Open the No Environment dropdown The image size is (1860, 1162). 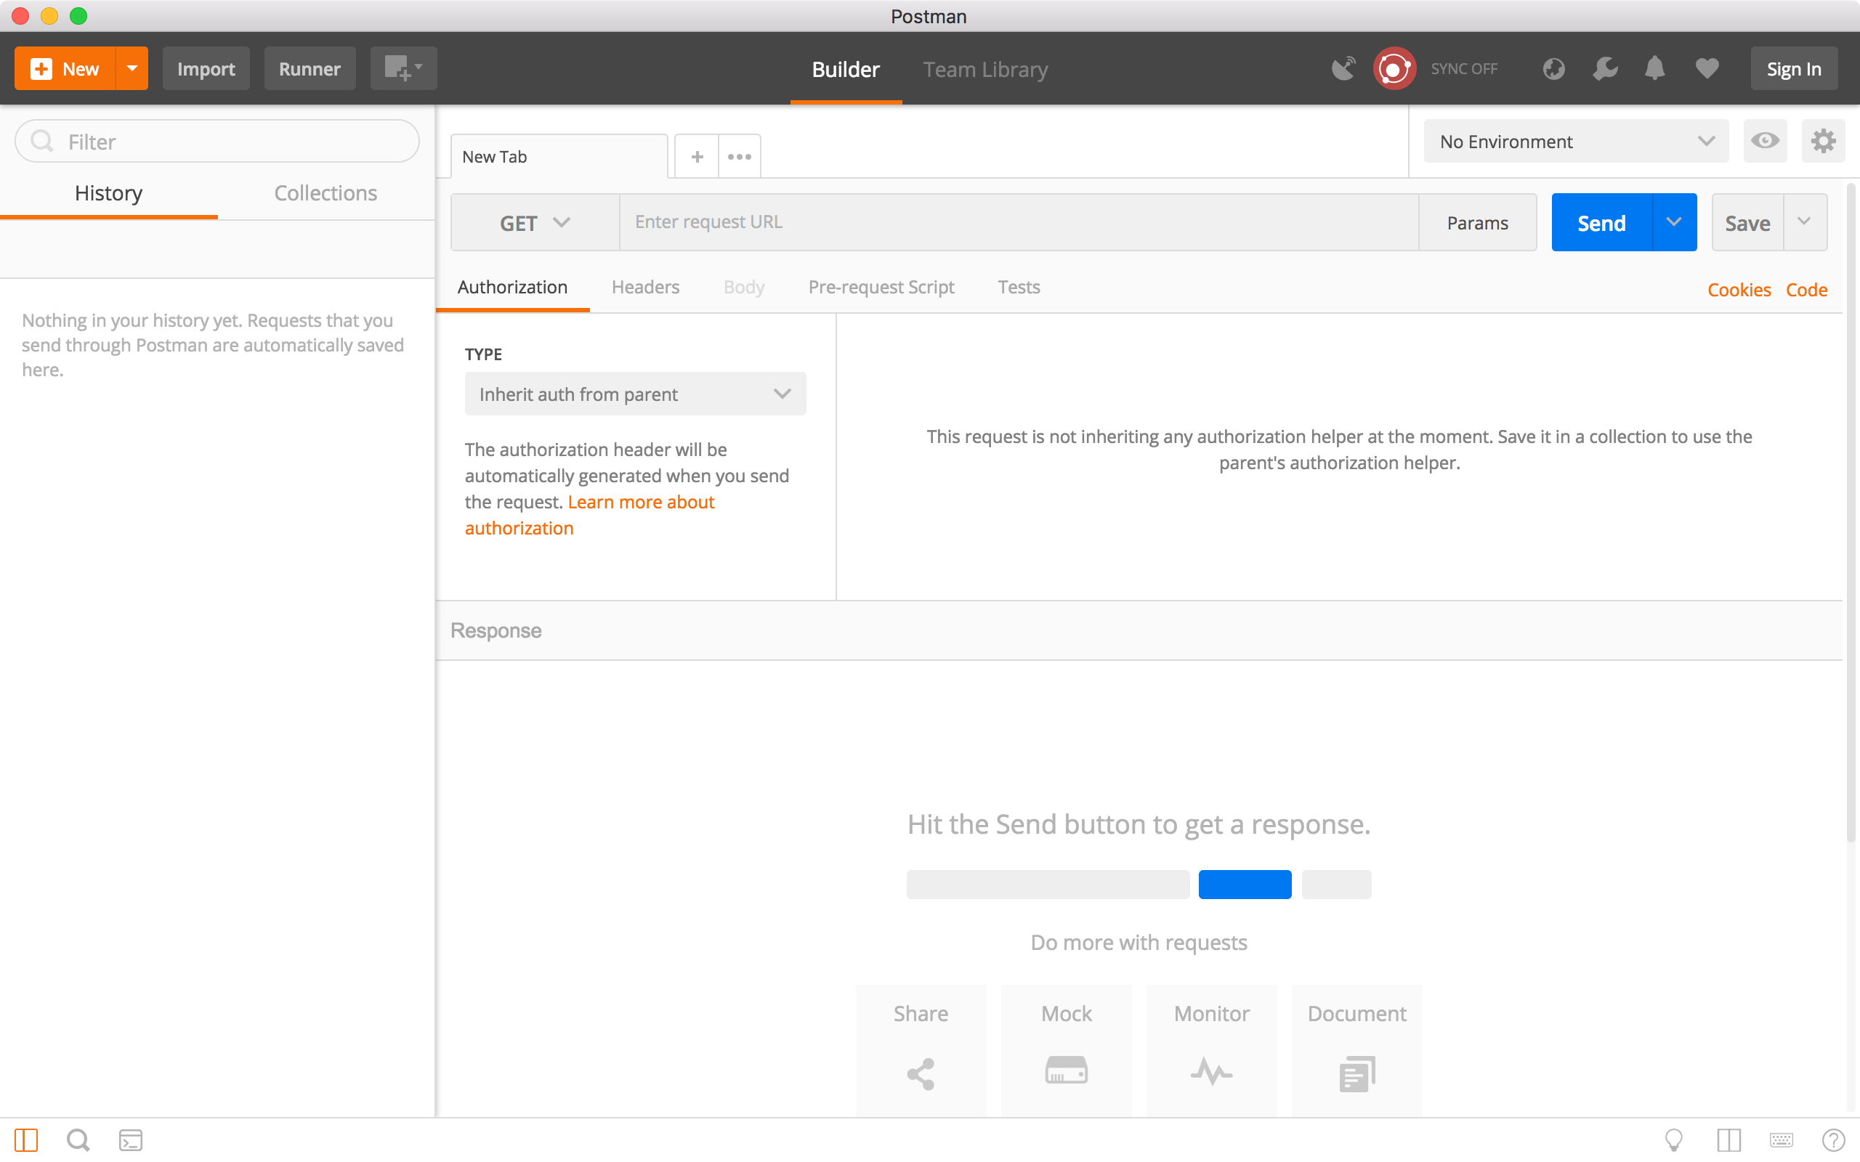pyautogui.click(x=1576, y=142)
